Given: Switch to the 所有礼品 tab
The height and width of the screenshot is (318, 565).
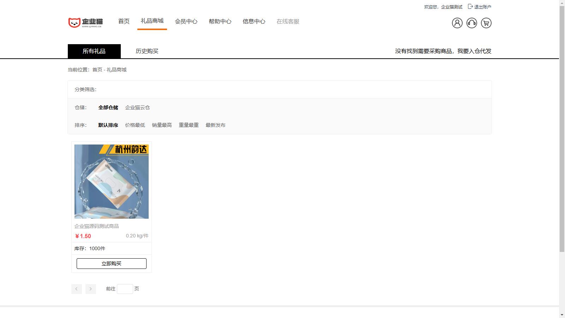Looking at the screenshot, I should 94,51.
